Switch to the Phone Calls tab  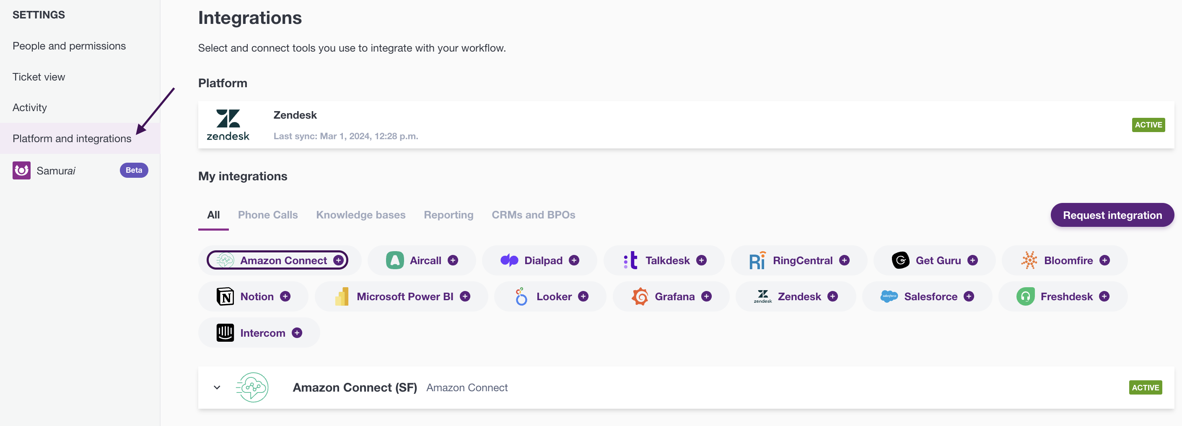[267, 215]
